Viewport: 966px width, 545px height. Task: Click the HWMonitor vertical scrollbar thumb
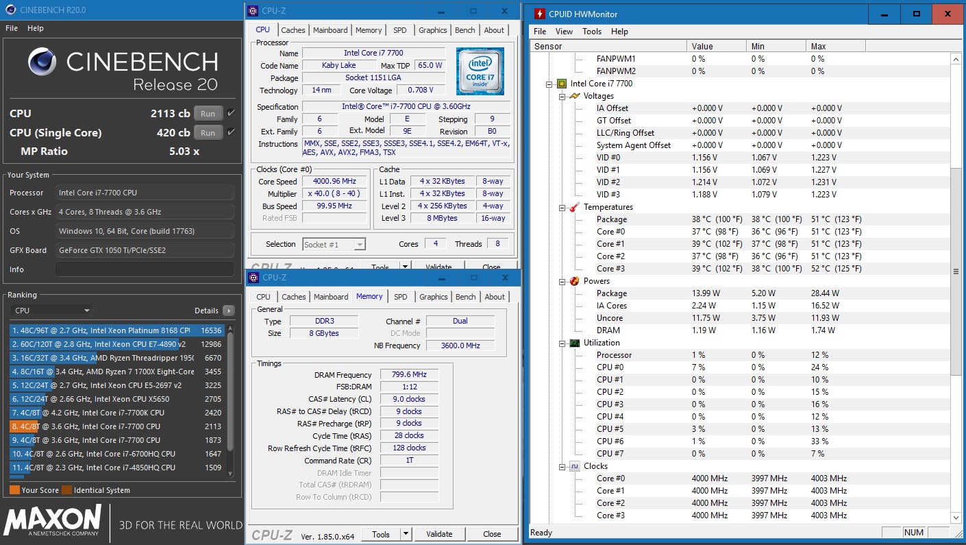(956, 271)
